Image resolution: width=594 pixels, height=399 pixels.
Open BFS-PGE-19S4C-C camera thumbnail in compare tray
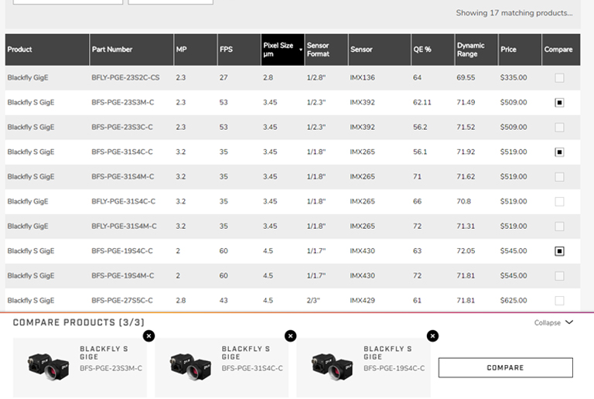pos(332,366)
